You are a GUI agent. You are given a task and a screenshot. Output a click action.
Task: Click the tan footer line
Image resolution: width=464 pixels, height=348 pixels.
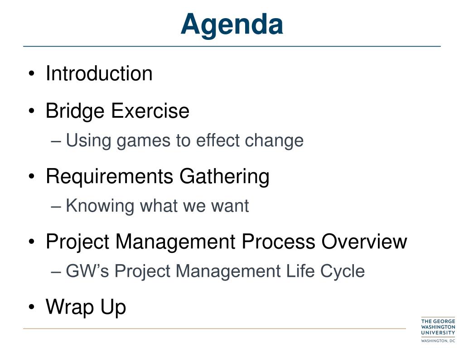tap(214, 329)
